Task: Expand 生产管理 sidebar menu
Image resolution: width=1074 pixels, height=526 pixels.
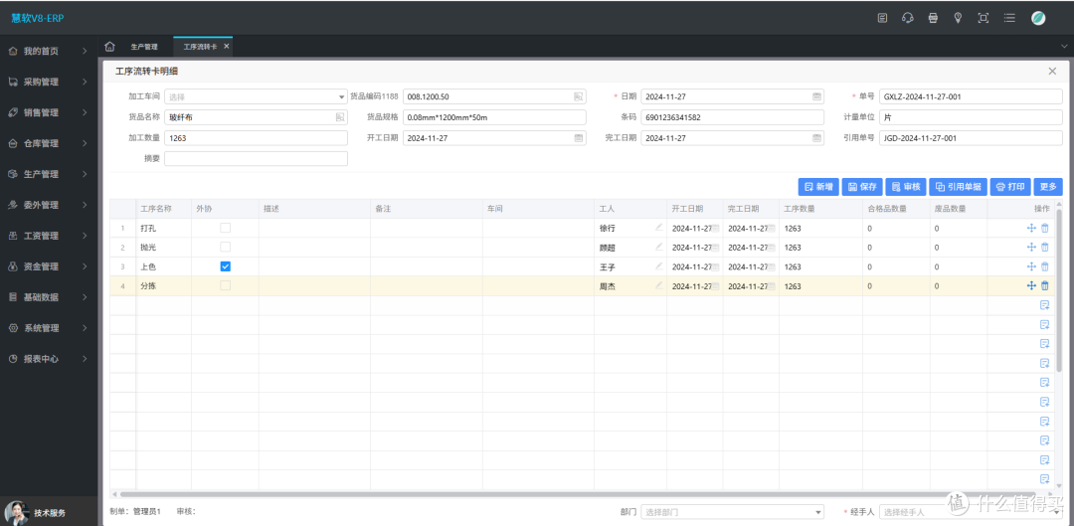Action: pyautogui.click(x=49, y=174)
